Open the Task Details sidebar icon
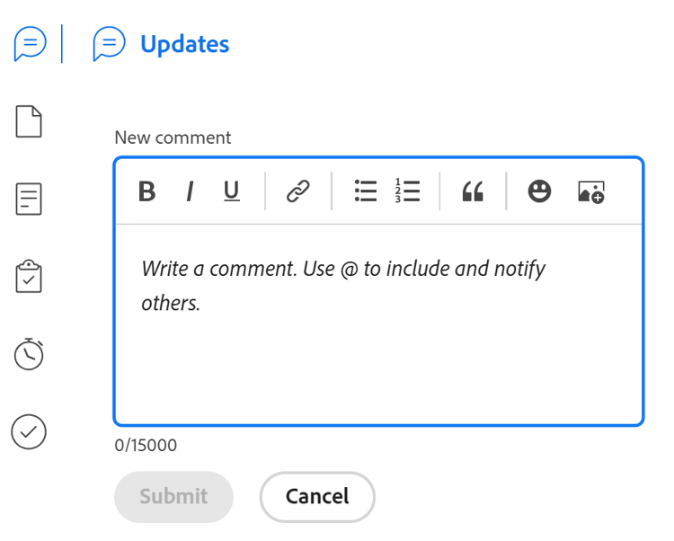The height and width of the screenshot is (541, 674). 29,199
